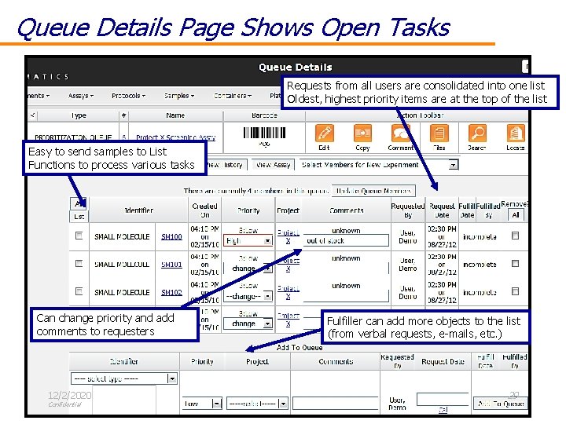
Task: Click the Priority column header in queue table
Action: coord(248,210)
